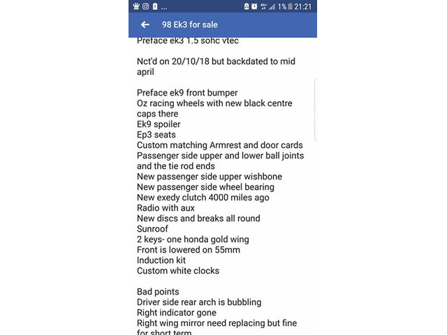447x335 pixels.
Task: Tap the back arrow in the header
Action: click(145, 25)
